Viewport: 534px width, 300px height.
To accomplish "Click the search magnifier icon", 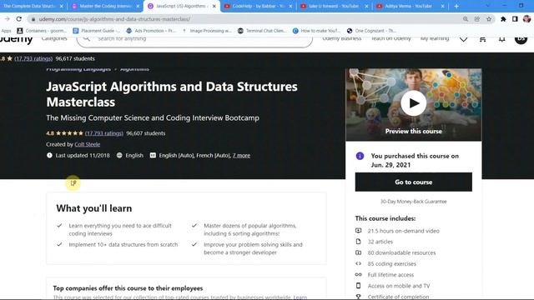I will (x=87, y=39).
